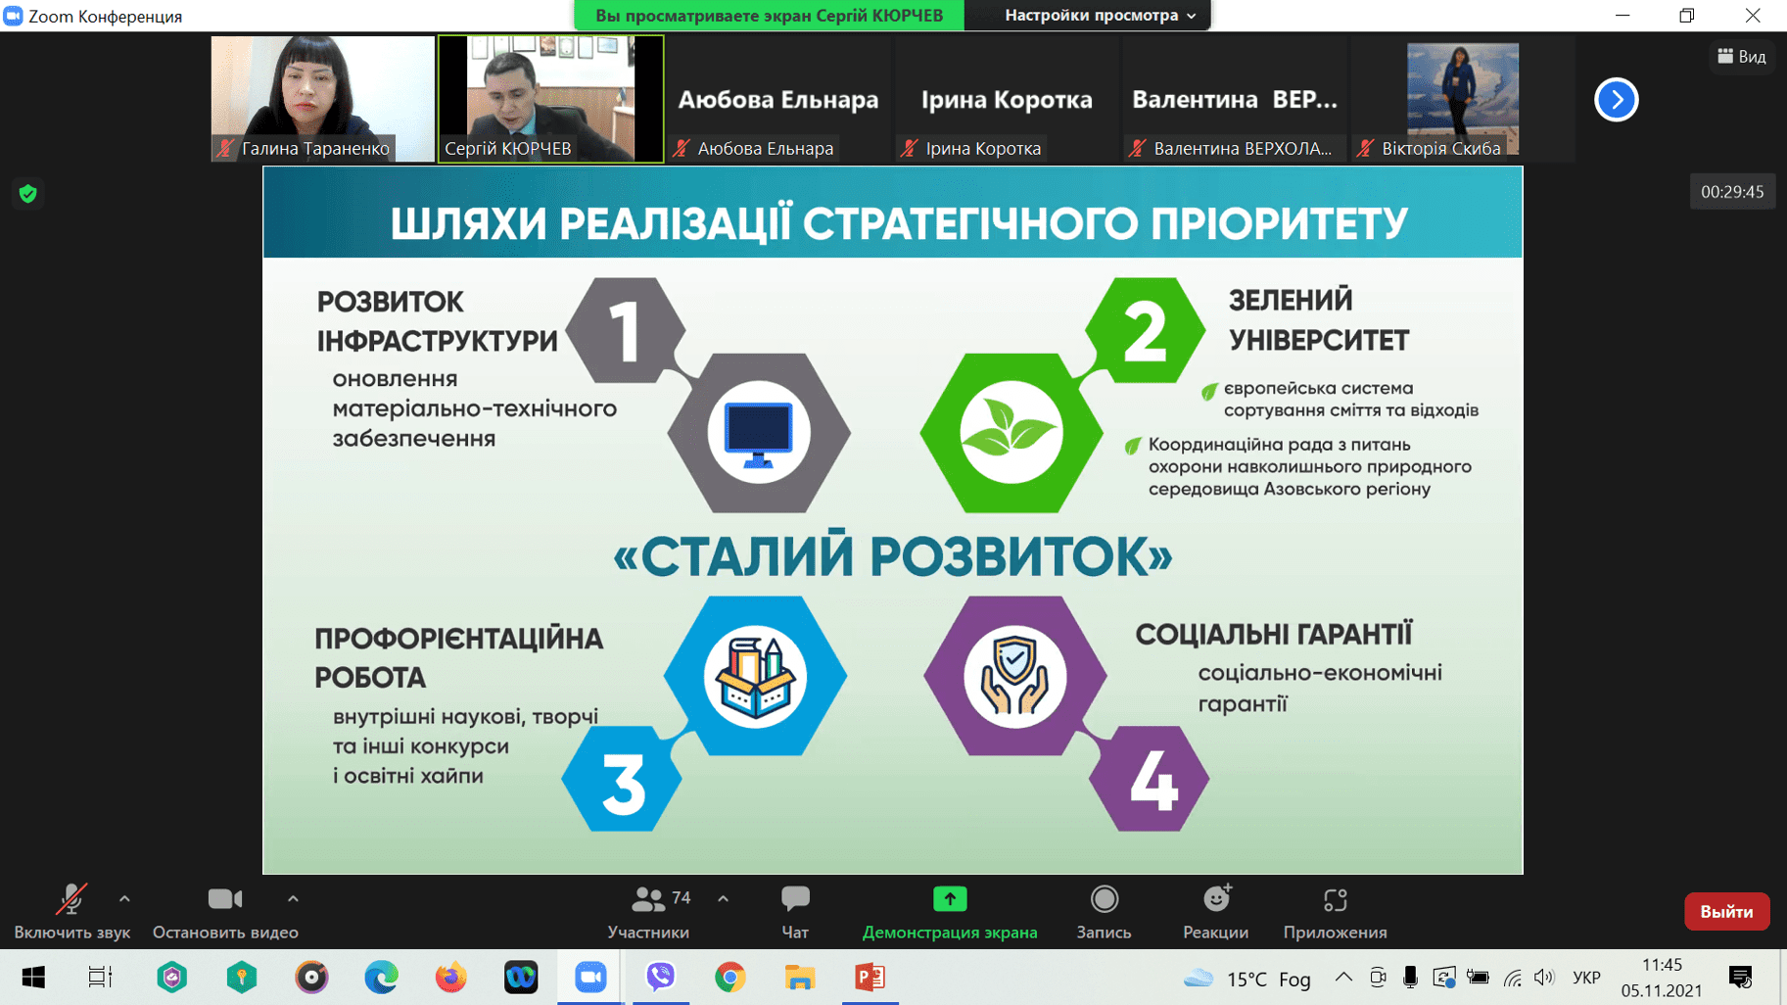Screen dimensions: 1787x1005
Task: Switch to Viber on the taskbar
Action: [661, 978]
